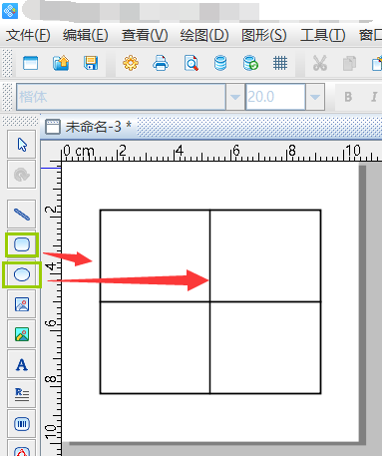This screenshot has height=456, width=382.
Task: Click the 楷体 font name field
Action: [121, 97]
